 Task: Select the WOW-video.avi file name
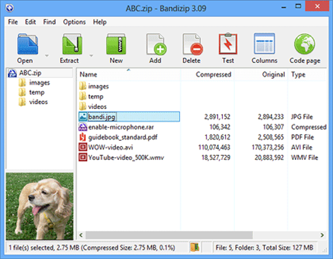[111, 147]
